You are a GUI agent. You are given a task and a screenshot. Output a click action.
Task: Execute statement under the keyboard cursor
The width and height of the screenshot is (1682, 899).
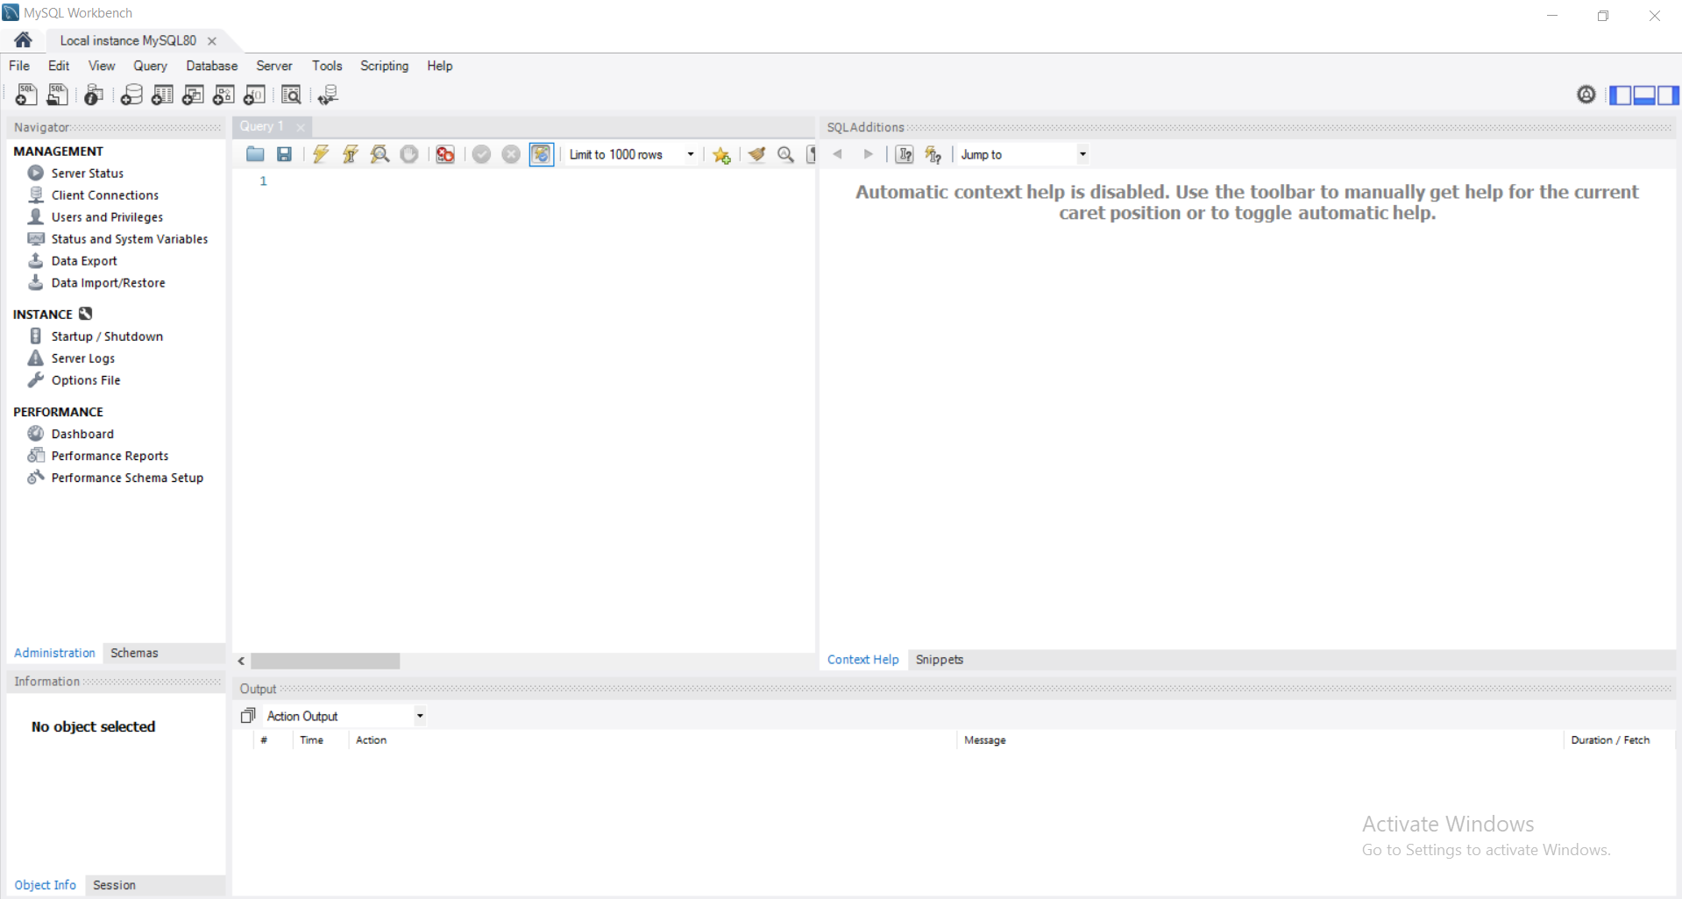351,154
